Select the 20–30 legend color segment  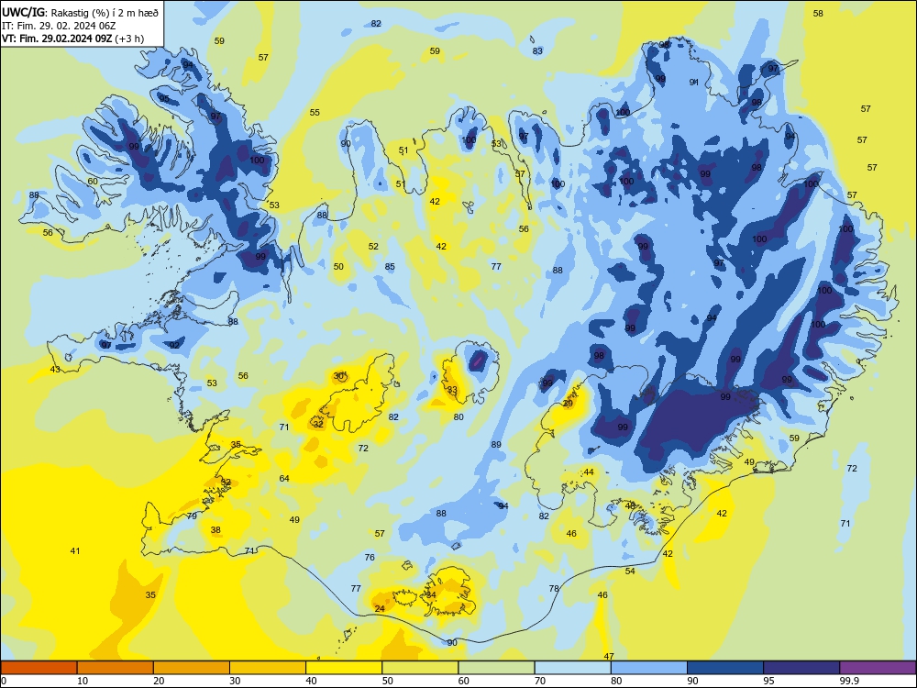192,668
